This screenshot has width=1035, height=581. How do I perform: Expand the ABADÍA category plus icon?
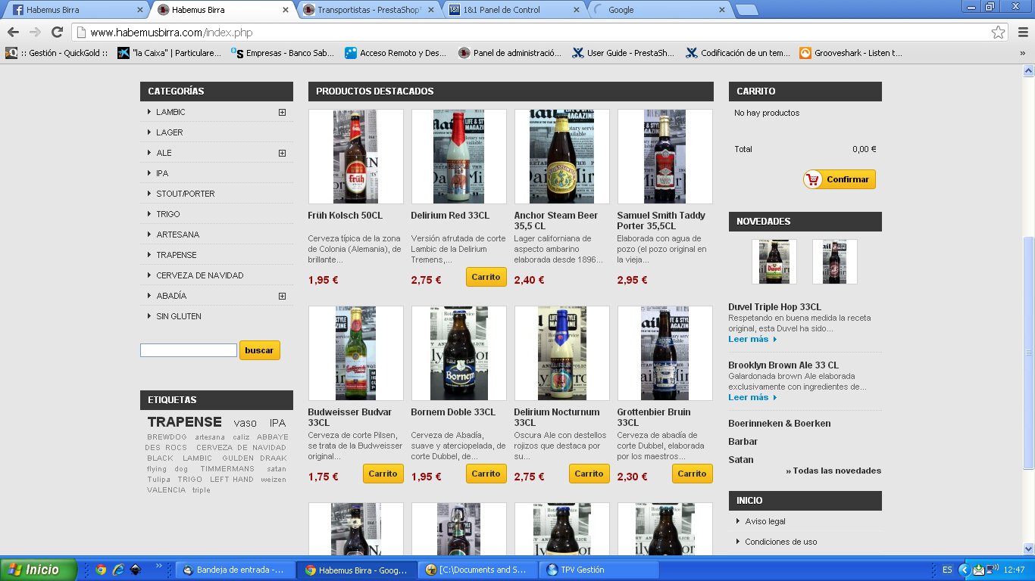282,296
